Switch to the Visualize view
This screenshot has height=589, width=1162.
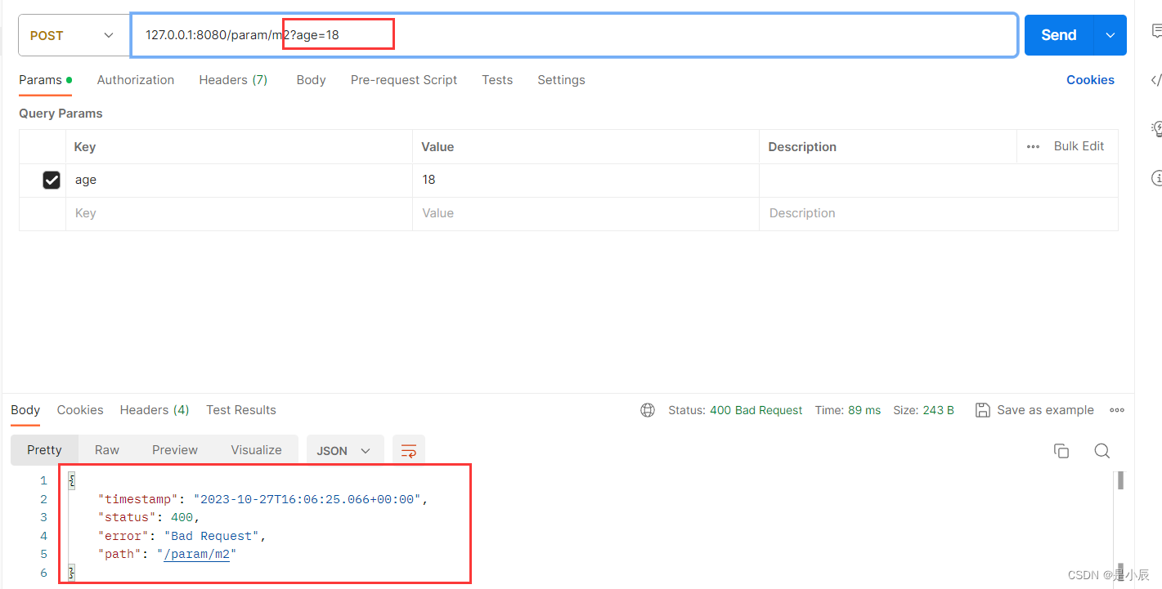coord(256,450)
